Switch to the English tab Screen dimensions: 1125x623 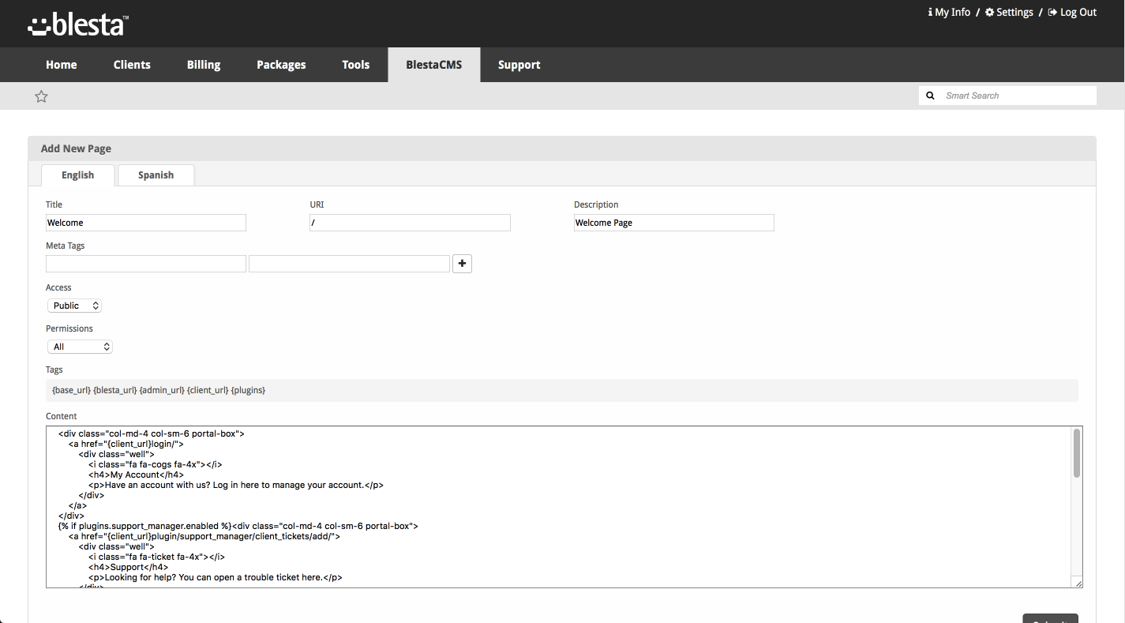tap(77, 175)
